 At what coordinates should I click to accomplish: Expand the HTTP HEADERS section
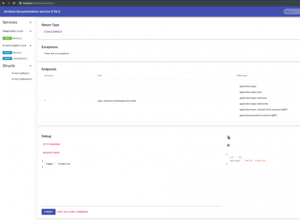point(52,144)
